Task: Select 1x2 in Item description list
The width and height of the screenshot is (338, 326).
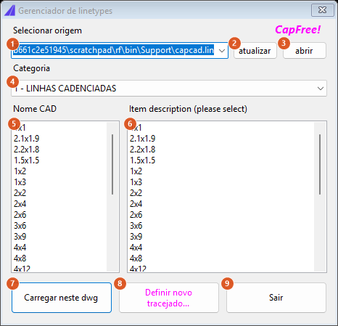Action: pos(220,171)
